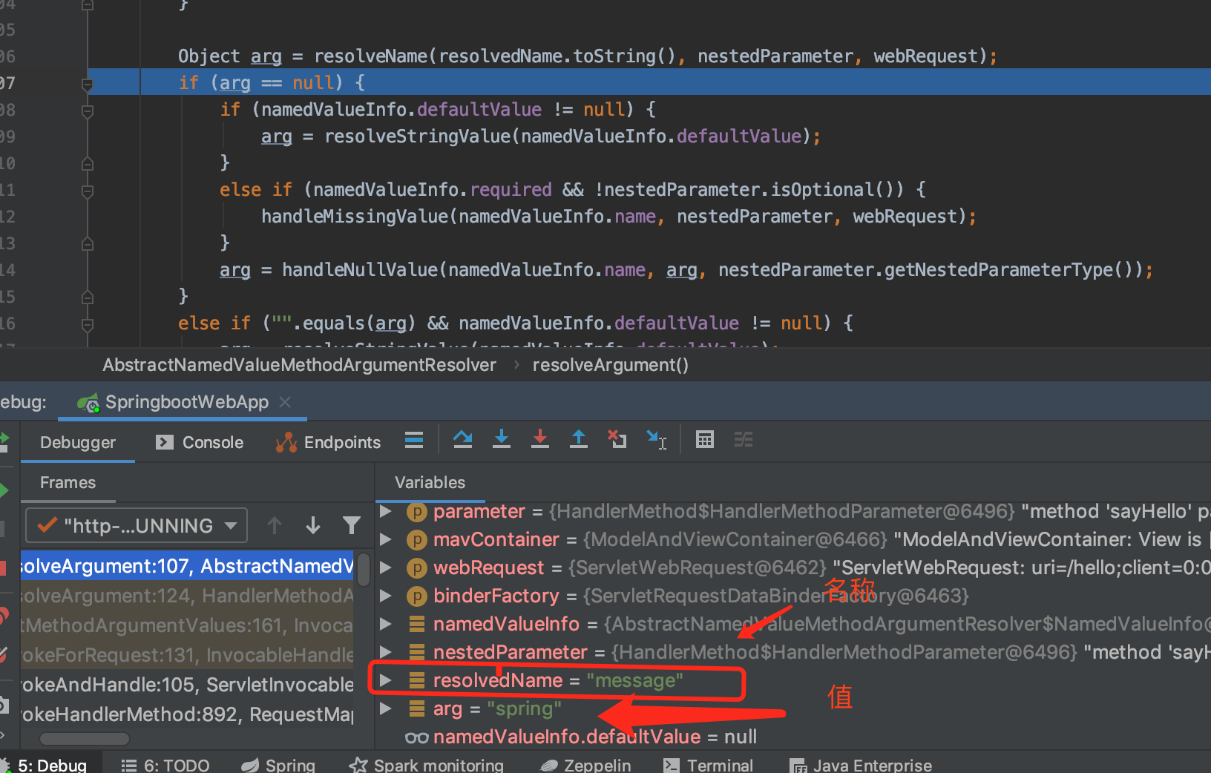The image size is (1211, 773).
Task: Open the Terminal tool window button
Action: pos(708,765)
